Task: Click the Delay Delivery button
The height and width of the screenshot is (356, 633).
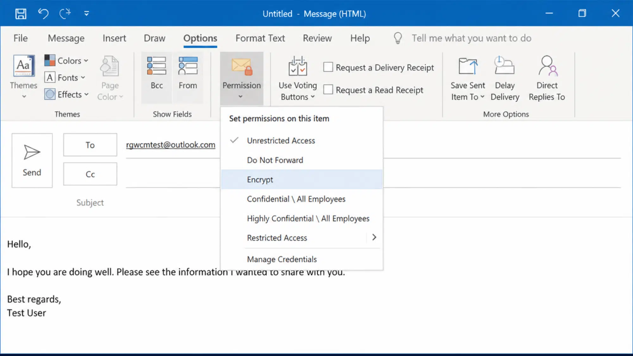Action: pos(505,78)
